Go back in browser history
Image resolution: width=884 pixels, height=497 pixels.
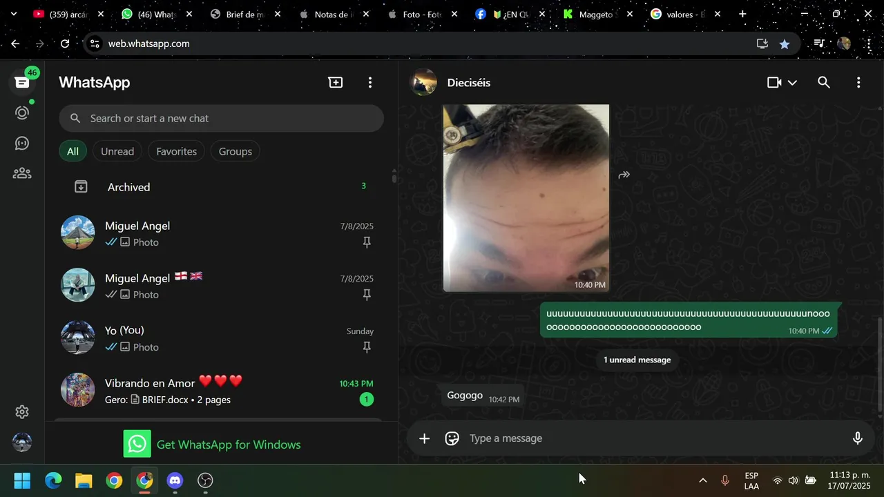(x=15, y=43)
